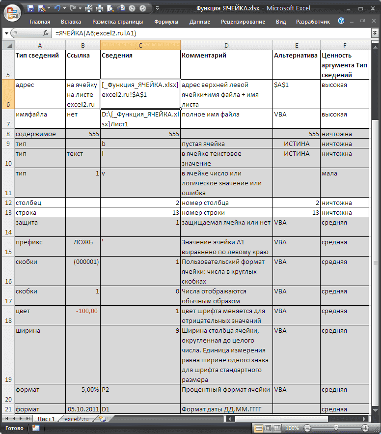Click the zoom in plus button
Screen dimensions: 381x434
[365, 428]
